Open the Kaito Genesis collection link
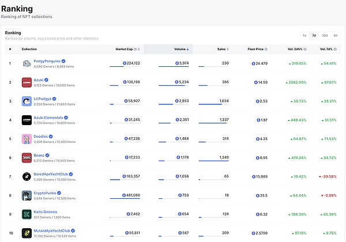Image resolution: width=346 pixels, height=242 pixels. click(45, 212)
